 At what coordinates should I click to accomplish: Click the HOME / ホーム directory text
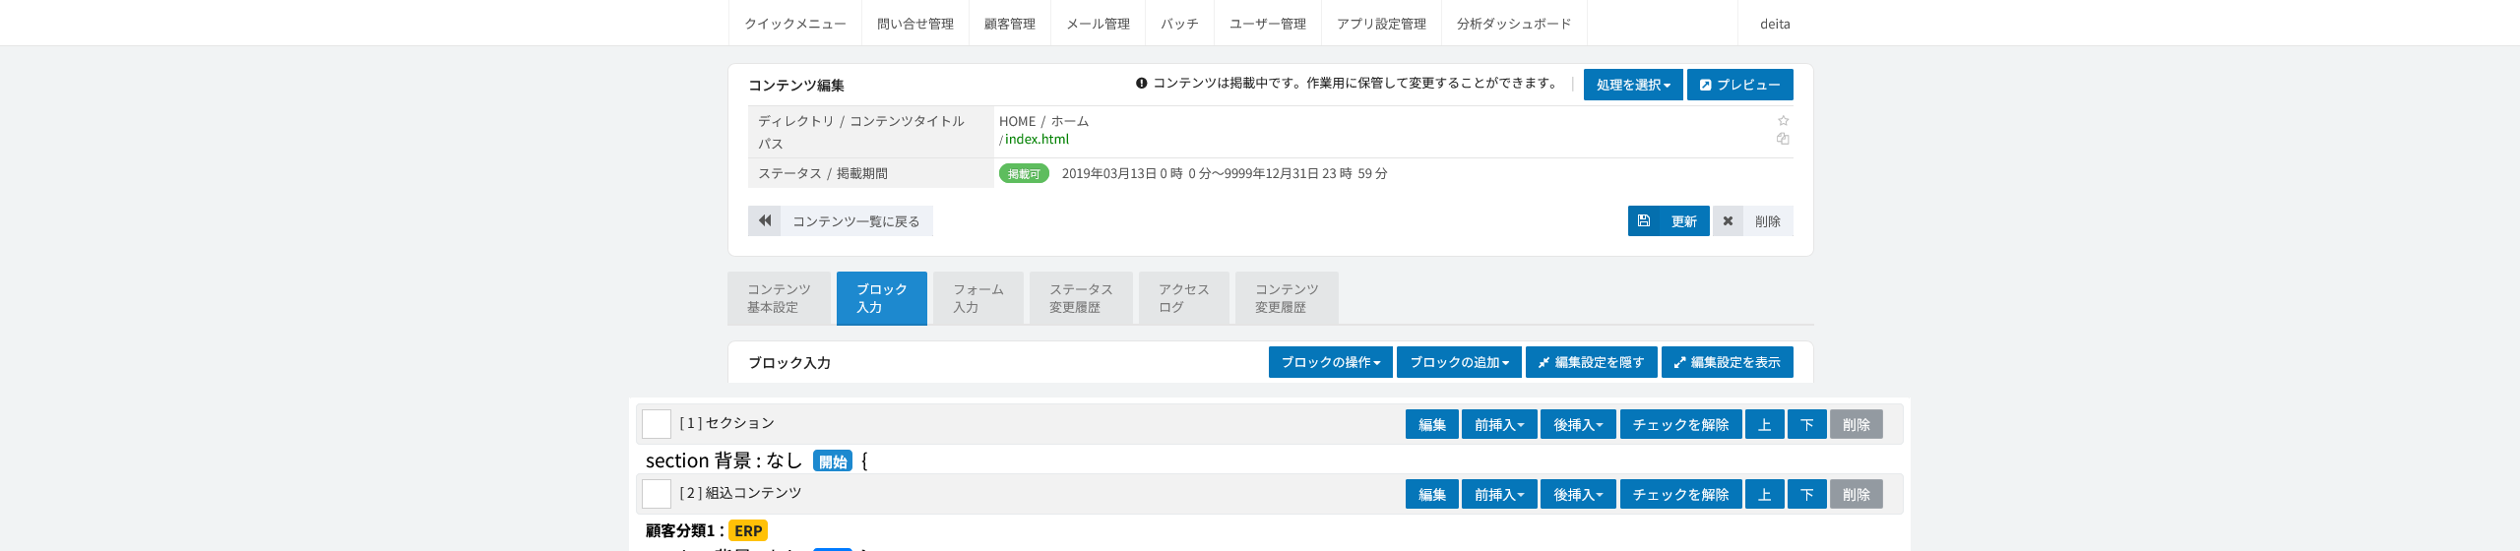click(1044, 122)
